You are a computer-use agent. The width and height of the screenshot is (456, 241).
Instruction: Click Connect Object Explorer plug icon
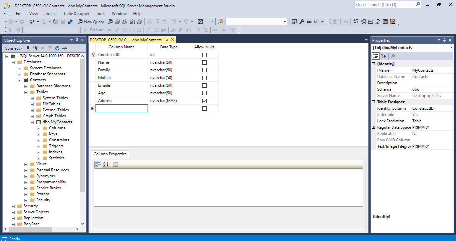point(28,48)
